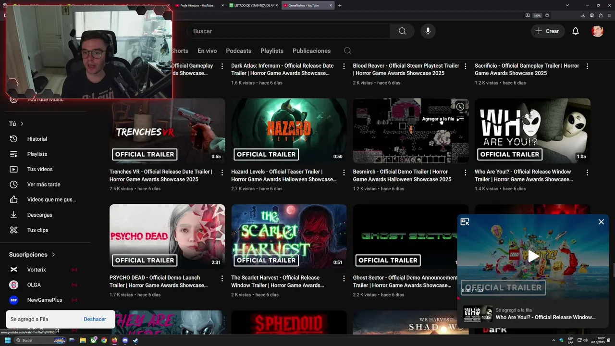Open the notifications bell
The width and height of the screenshot is (615, 346).
(x=575, y=31)
